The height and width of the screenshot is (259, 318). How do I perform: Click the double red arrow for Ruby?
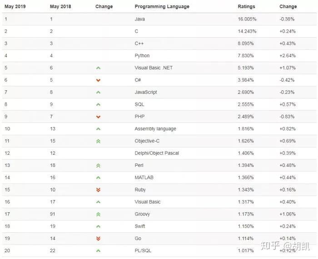[98, 190]
